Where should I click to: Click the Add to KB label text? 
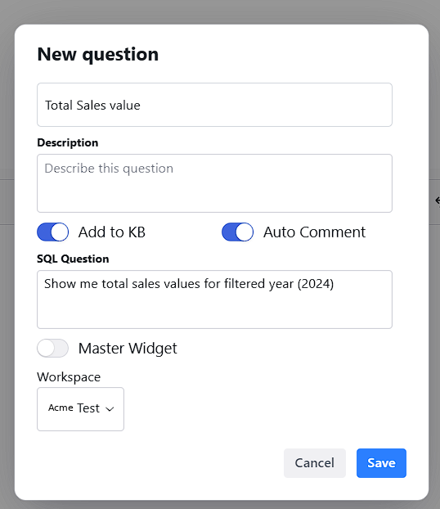[112, 232]
